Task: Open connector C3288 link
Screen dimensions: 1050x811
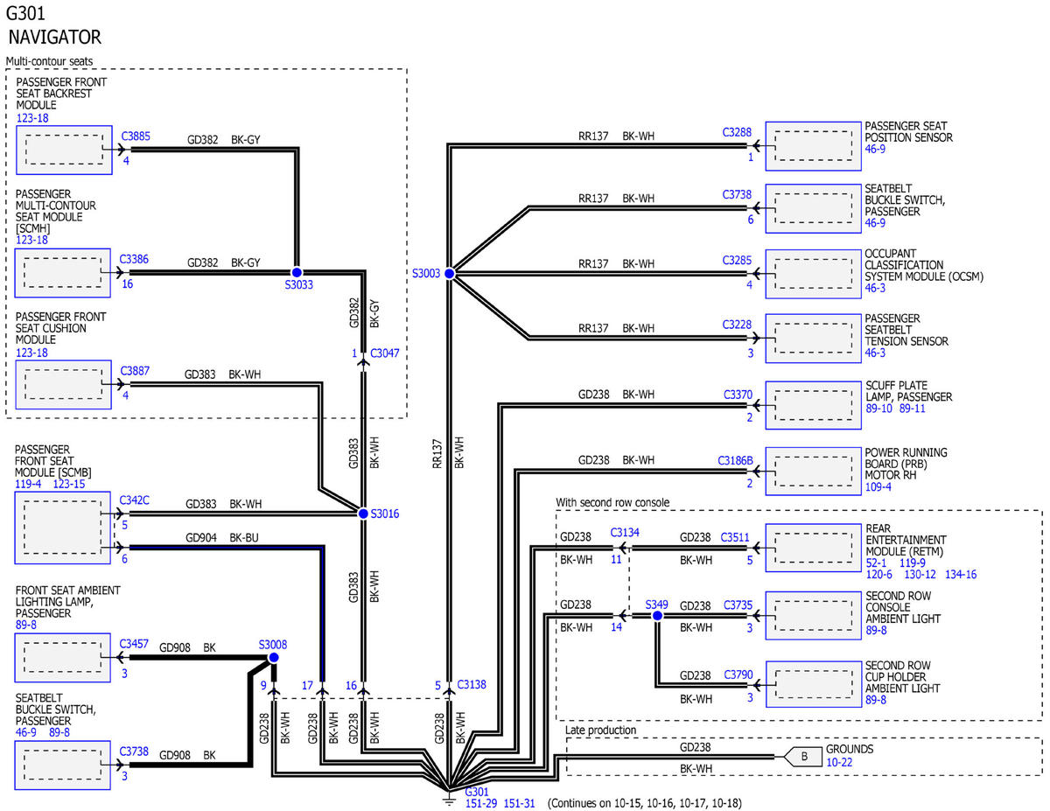Action: pos(737,132)
